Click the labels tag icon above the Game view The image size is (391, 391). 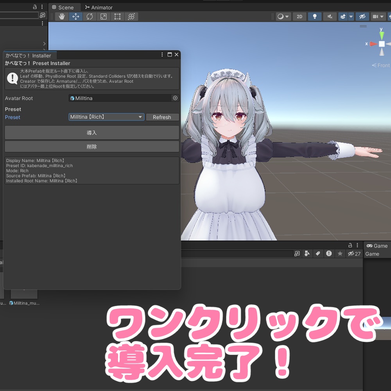[x=318, y=253]
